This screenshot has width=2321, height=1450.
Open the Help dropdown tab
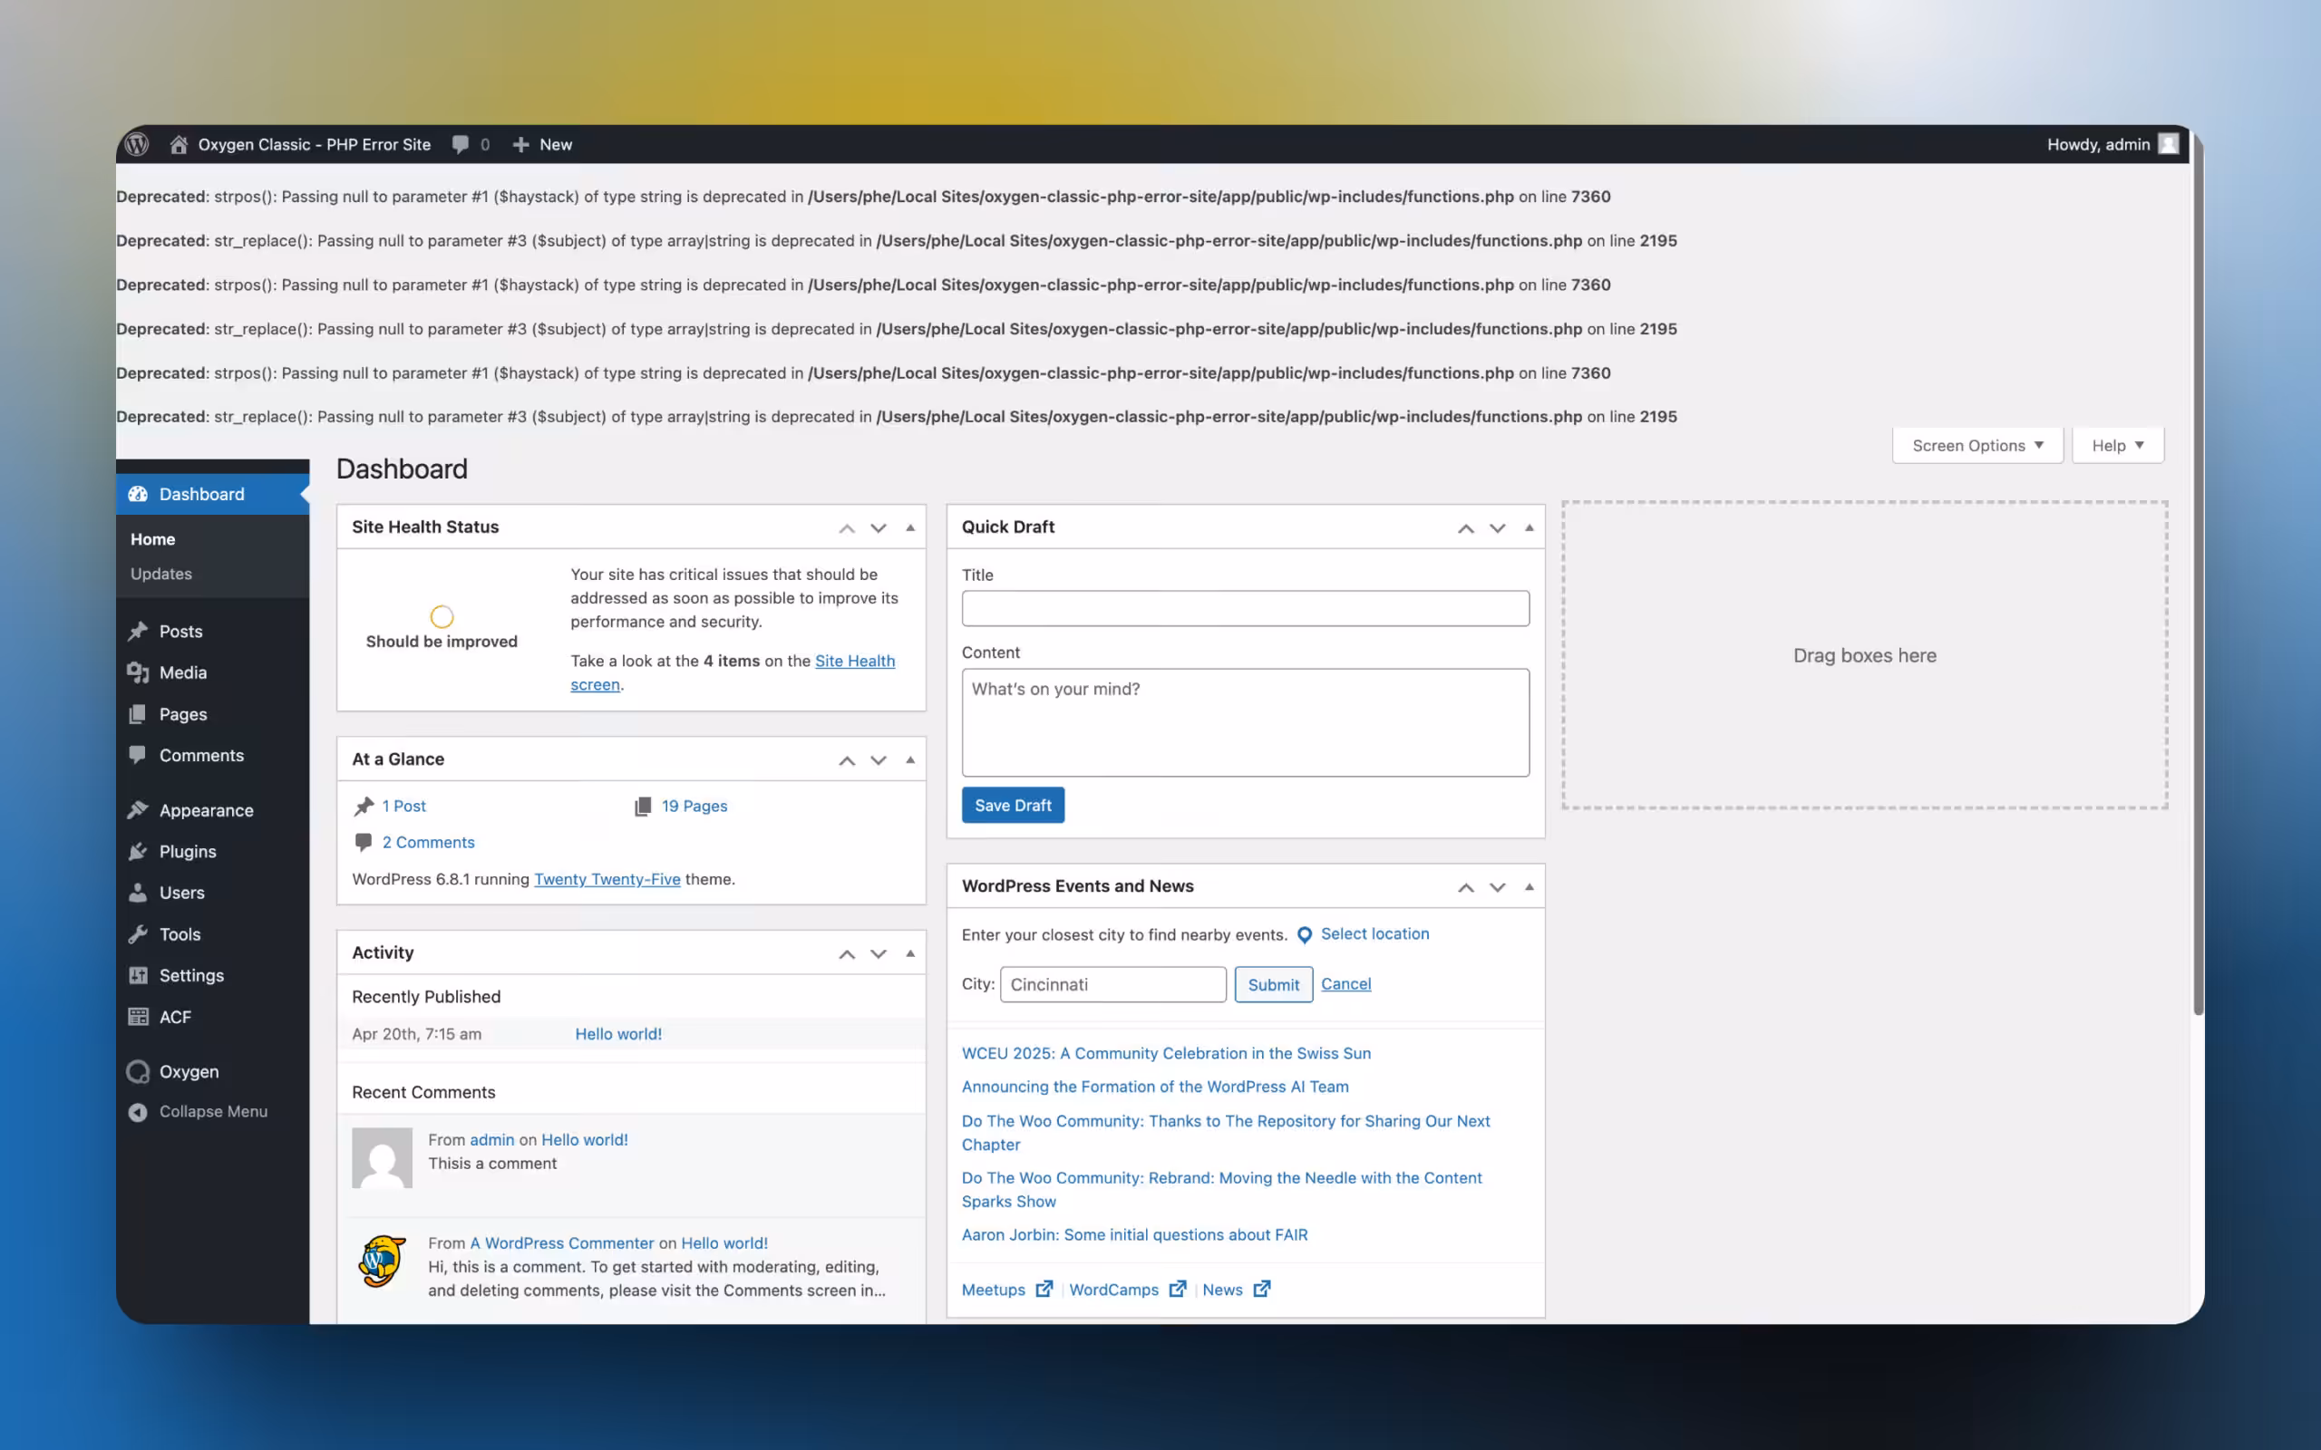(2118, 445)
